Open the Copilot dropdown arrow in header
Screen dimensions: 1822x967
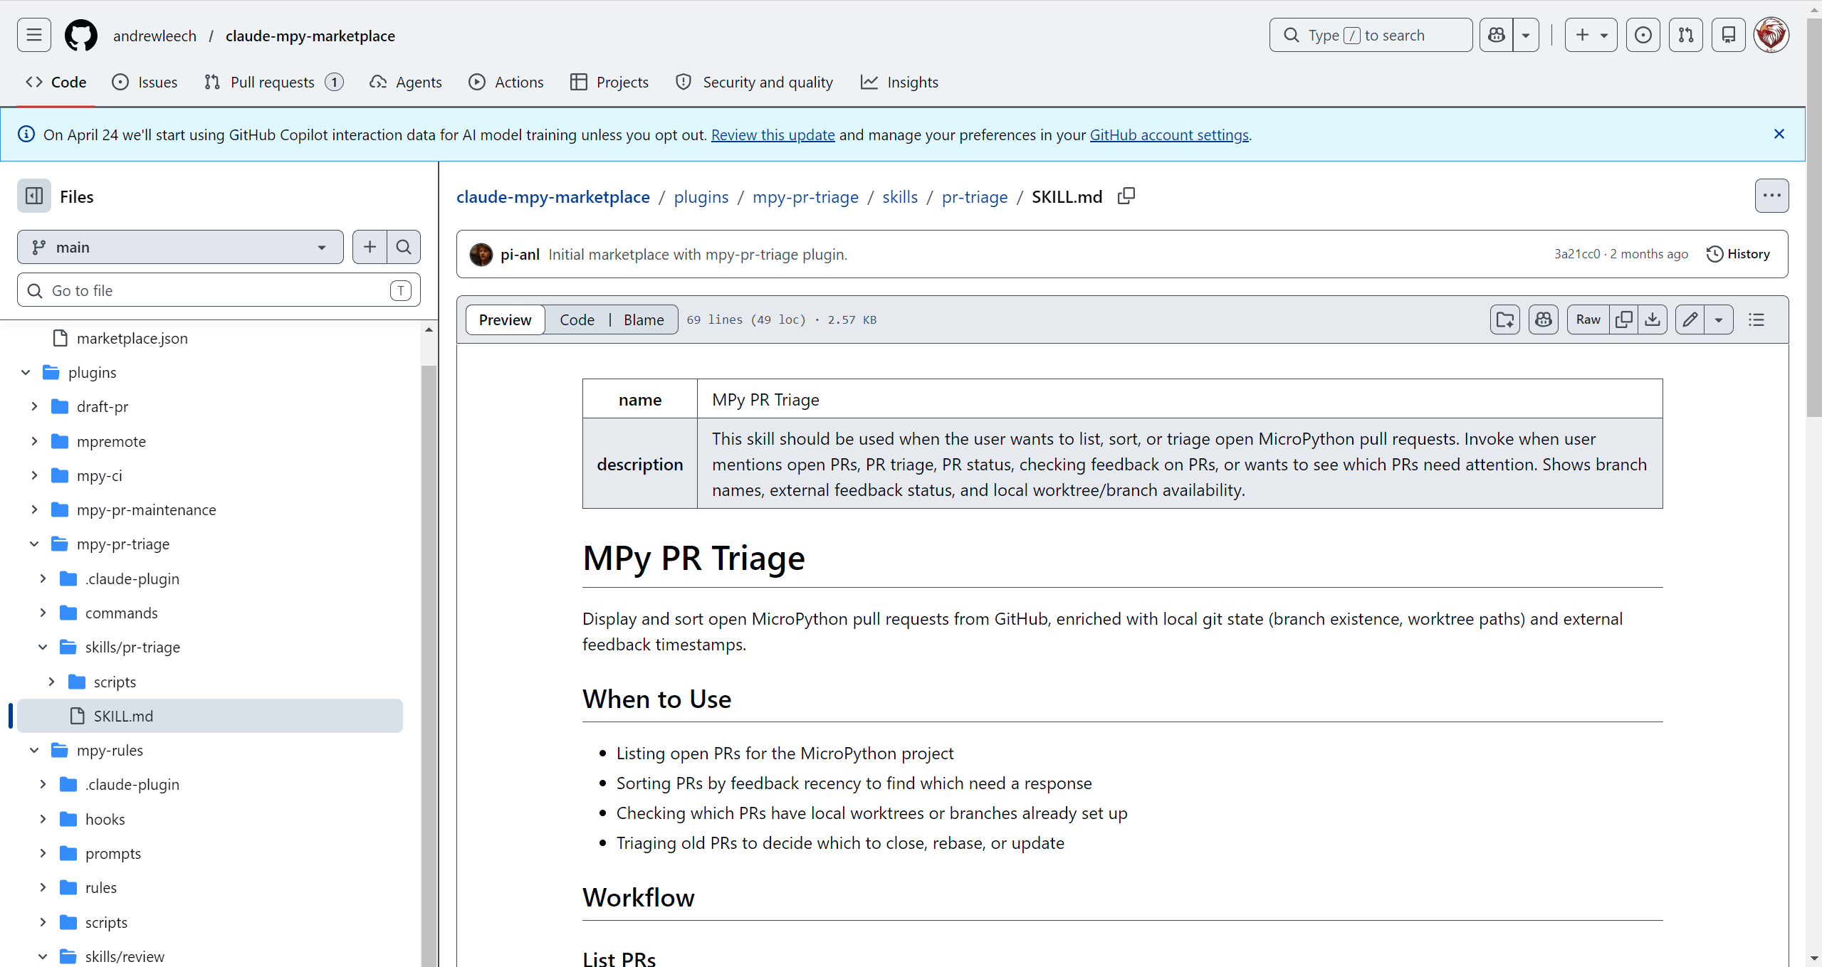pos(1526,35)
